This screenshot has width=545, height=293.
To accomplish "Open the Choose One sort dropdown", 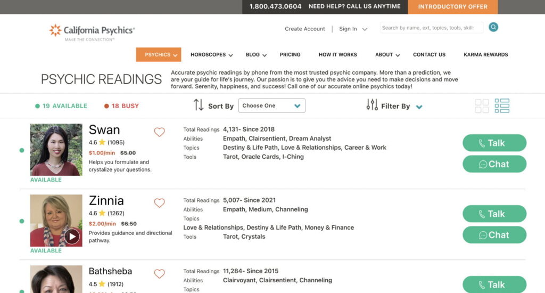I will coord(272,105).
